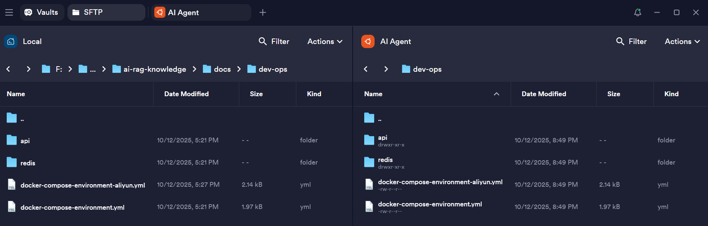Open Filter search in AI Agent pane
Viewport: 708px width, 226px height.
[x=631, y=41]
